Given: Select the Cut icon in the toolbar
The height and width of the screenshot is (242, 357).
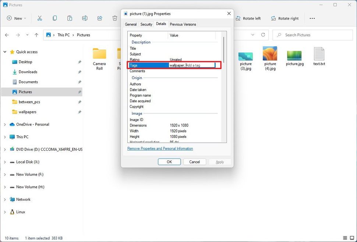Looking at the screenshot, I should 40,18.
